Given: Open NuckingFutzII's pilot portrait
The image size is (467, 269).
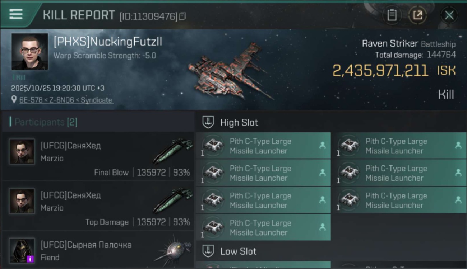Looking at the screenshot, I should coord(29,51).
